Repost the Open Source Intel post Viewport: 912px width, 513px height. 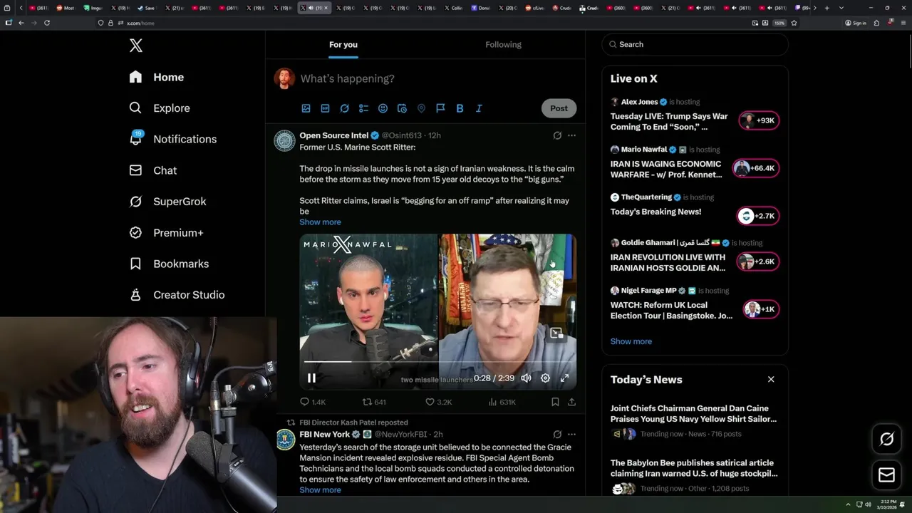point(374,402)
